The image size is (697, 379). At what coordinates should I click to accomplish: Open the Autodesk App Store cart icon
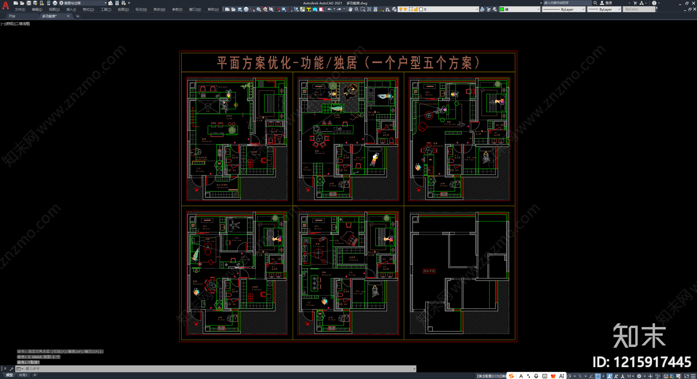[x=635, y=3]
